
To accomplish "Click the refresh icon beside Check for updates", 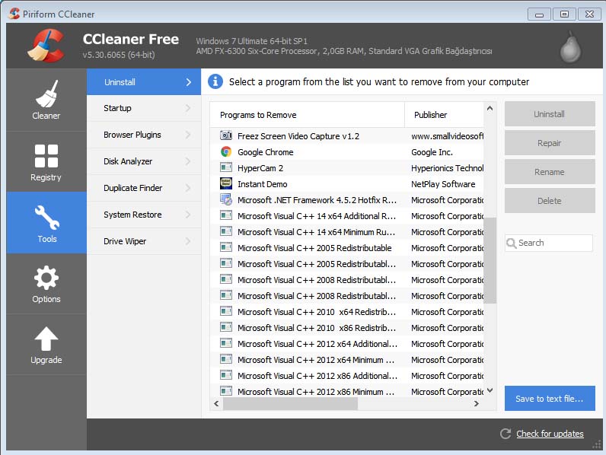I will pyautogui.click(x=506, y=434).
